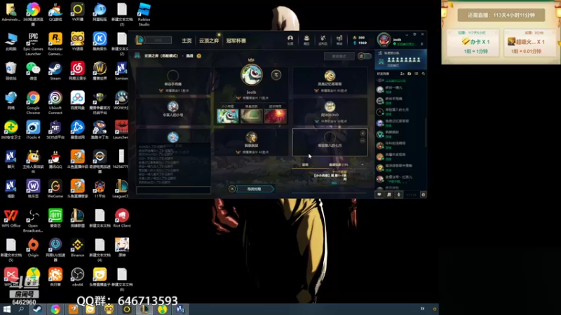Open League of Legends client from taskbar
Viewport: 561px width, 315px height.
point(144,309)
